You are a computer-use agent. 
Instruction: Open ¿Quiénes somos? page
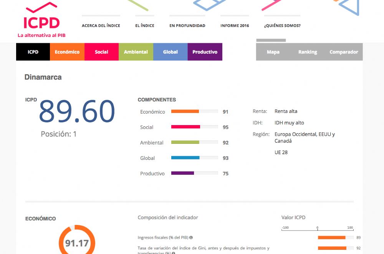(x=282, y=26)
